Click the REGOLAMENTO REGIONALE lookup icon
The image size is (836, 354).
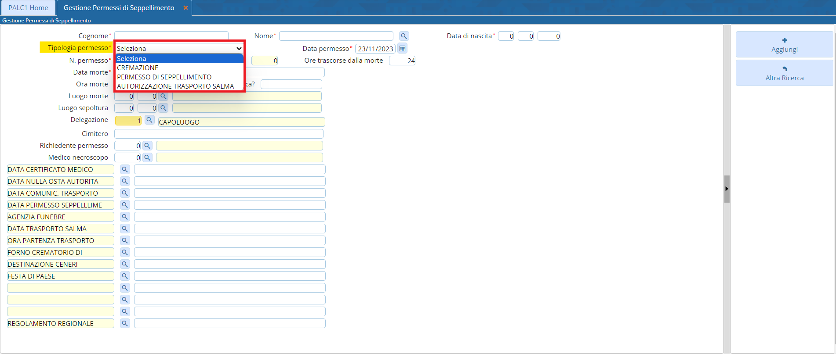pyautogui.click(x=125, y=323)
